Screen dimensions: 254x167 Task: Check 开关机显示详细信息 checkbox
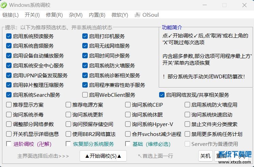point(9,134)
